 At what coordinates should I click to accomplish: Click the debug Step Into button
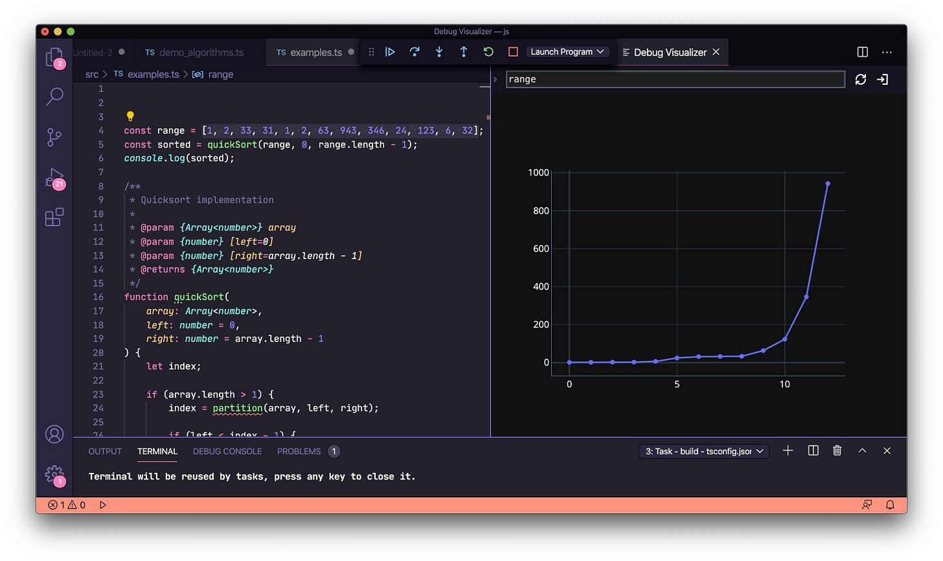point(439,52)
